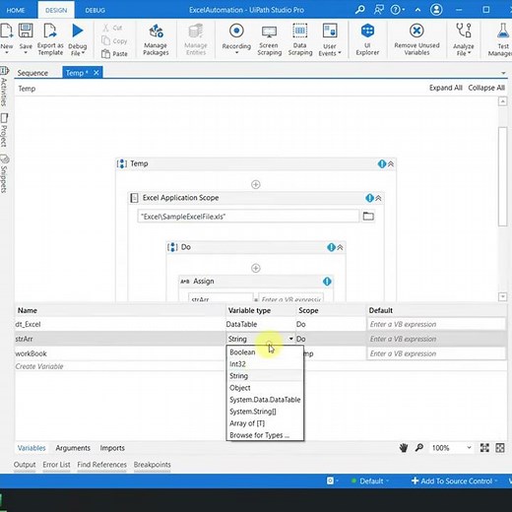Remove Unused Variables
The image size is (512, 512).
pyautogui.click(x=416, y=39)
